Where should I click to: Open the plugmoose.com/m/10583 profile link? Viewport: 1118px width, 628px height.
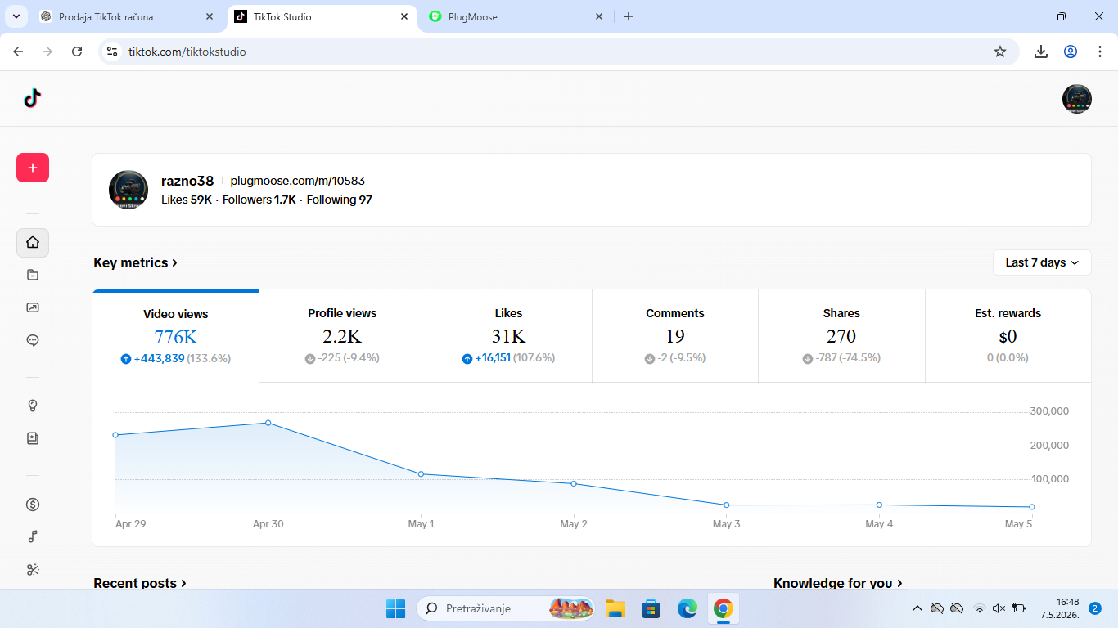(x=298, y=181)
